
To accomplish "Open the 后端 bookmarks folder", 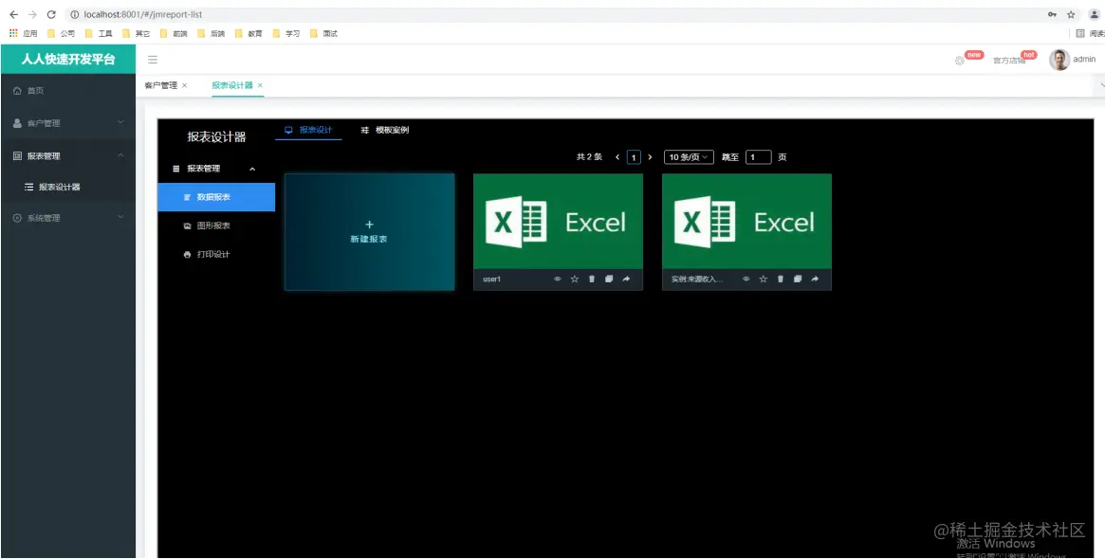I will pyautogui.click(x=212, y=33).
